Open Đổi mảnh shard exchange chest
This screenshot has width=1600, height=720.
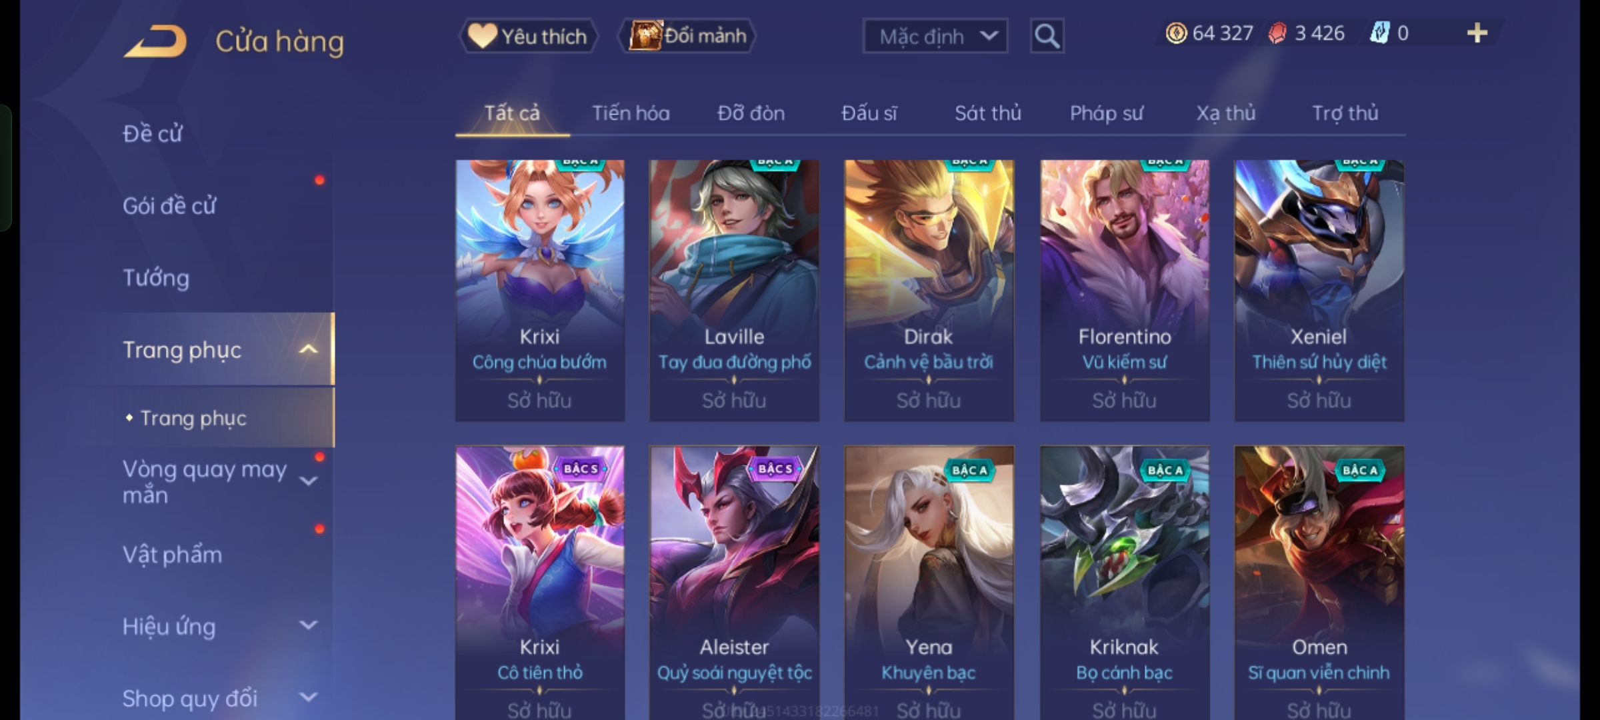click(x=687, y=36)
